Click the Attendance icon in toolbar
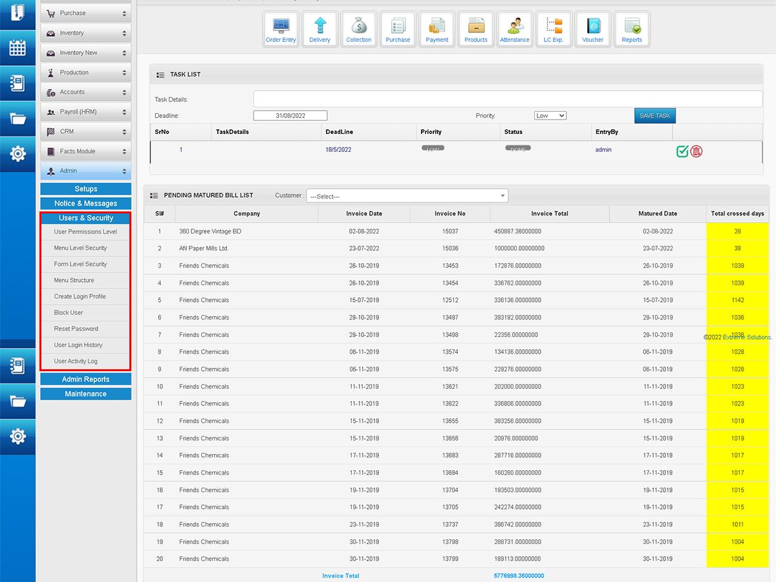This screenshot has width=776, height=582. (x=515, y=30)
